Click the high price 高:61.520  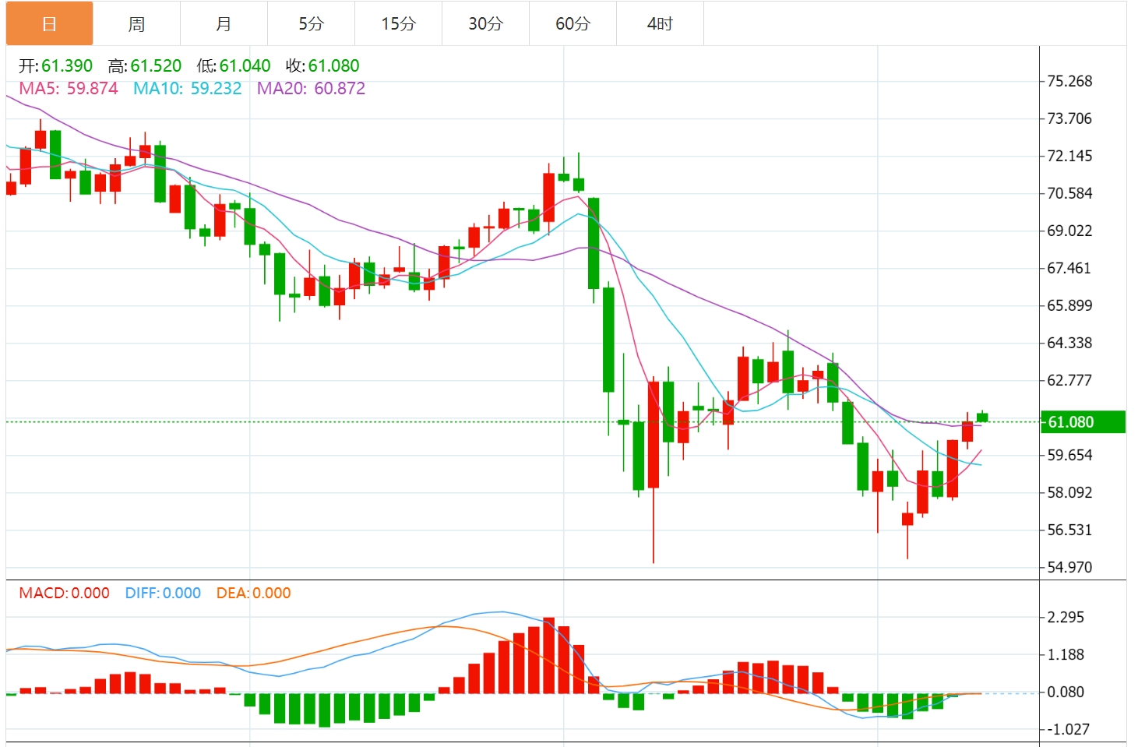pyautogui.click(x=145, y=66)
